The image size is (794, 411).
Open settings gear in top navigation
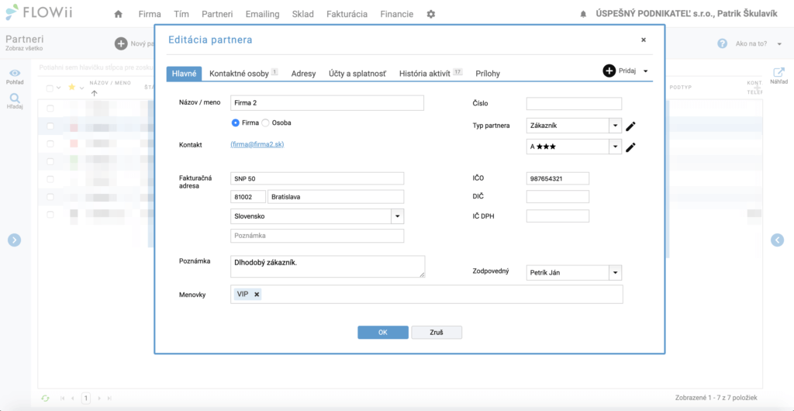pyautogui.click(x=431, y=14)
